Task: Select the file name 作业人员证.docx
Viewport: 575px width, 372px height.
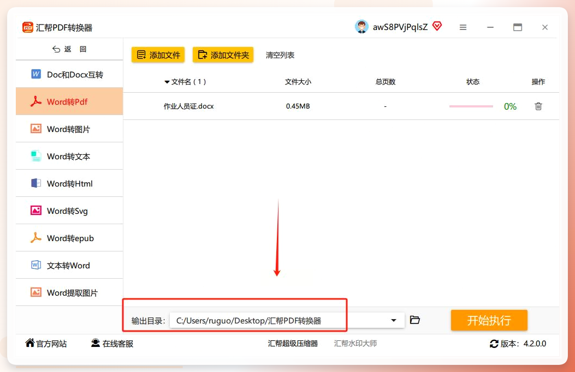Action: [x=188, y=106]
